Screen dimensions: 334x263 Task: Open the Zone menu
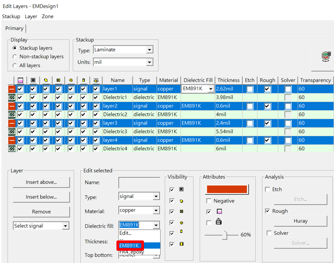coord(47,16)
